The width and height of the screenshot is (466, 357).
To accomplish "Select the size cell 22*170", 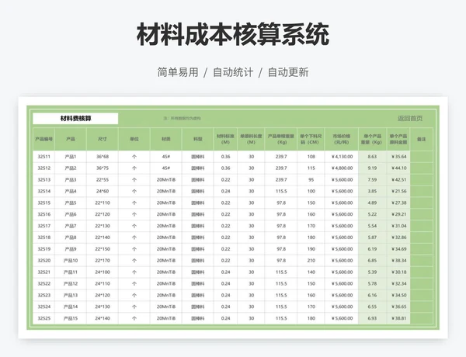I will tap(103, 261).
